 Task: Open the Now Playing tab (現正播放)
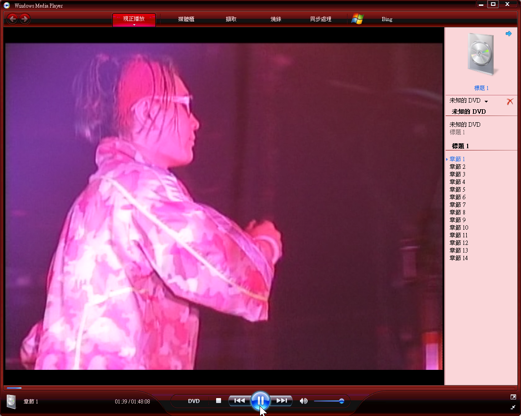[x=134, y=18]
